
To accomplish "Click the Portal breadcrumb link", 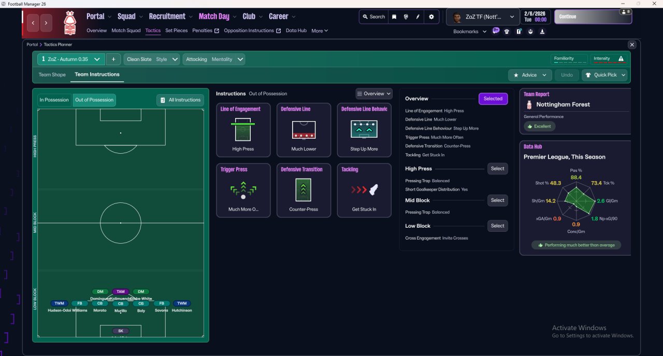I will coord(33,44).
